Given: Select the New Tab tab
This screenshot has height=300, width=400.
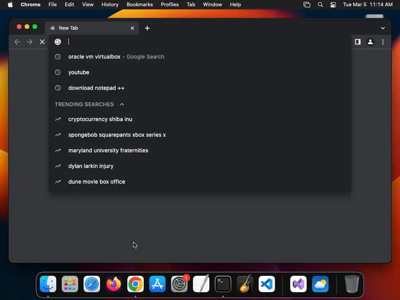Looking at the screenshot, I should [x=92, y=28].
